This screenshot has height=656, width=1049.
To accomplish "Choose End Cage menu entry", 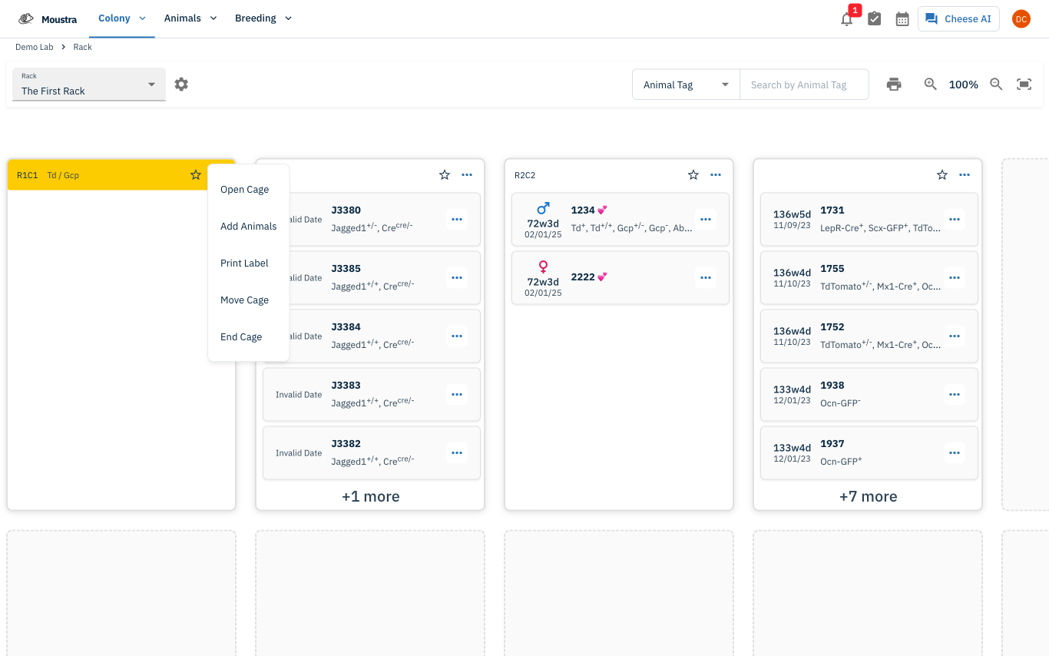I will click(248, 337).
